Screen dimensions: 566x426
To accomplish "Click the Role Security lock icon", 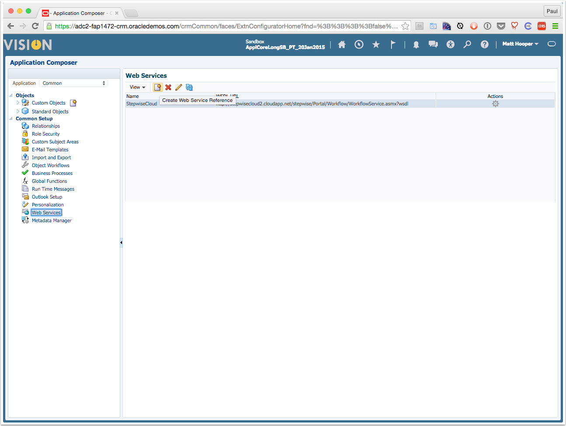I will click(25, 133).
